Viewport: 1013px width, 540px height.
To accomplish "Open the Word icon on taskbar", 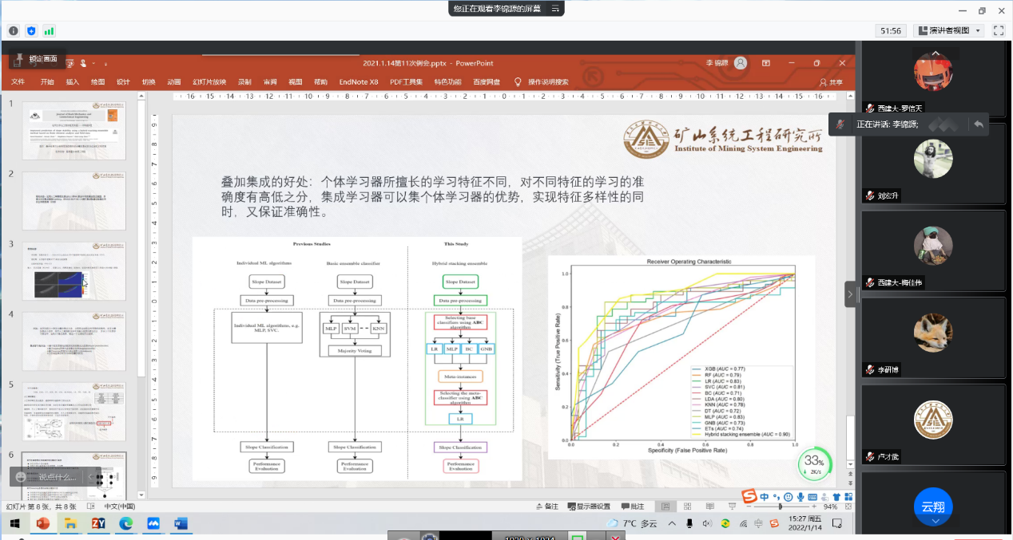I will (x=180, y=524).
